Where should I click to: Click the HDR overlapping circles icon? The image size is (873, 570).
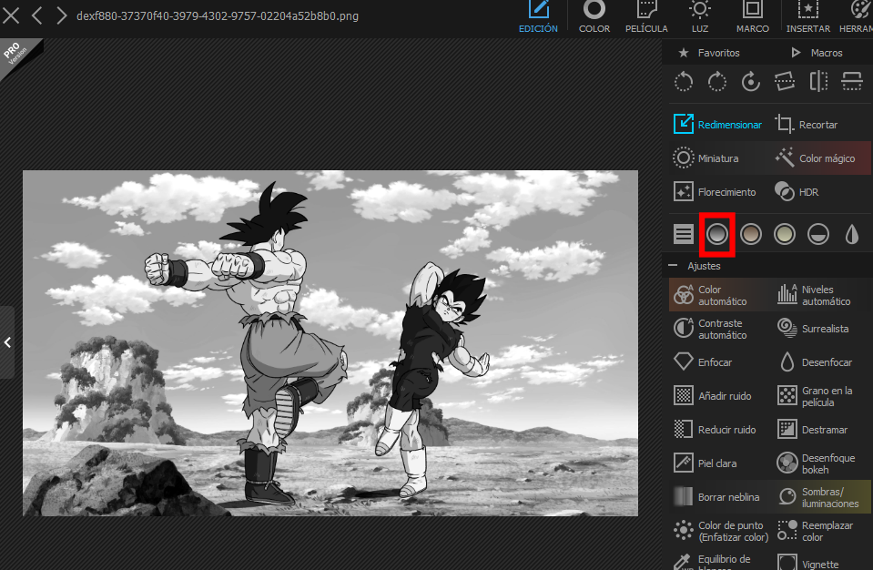[785, 192]
